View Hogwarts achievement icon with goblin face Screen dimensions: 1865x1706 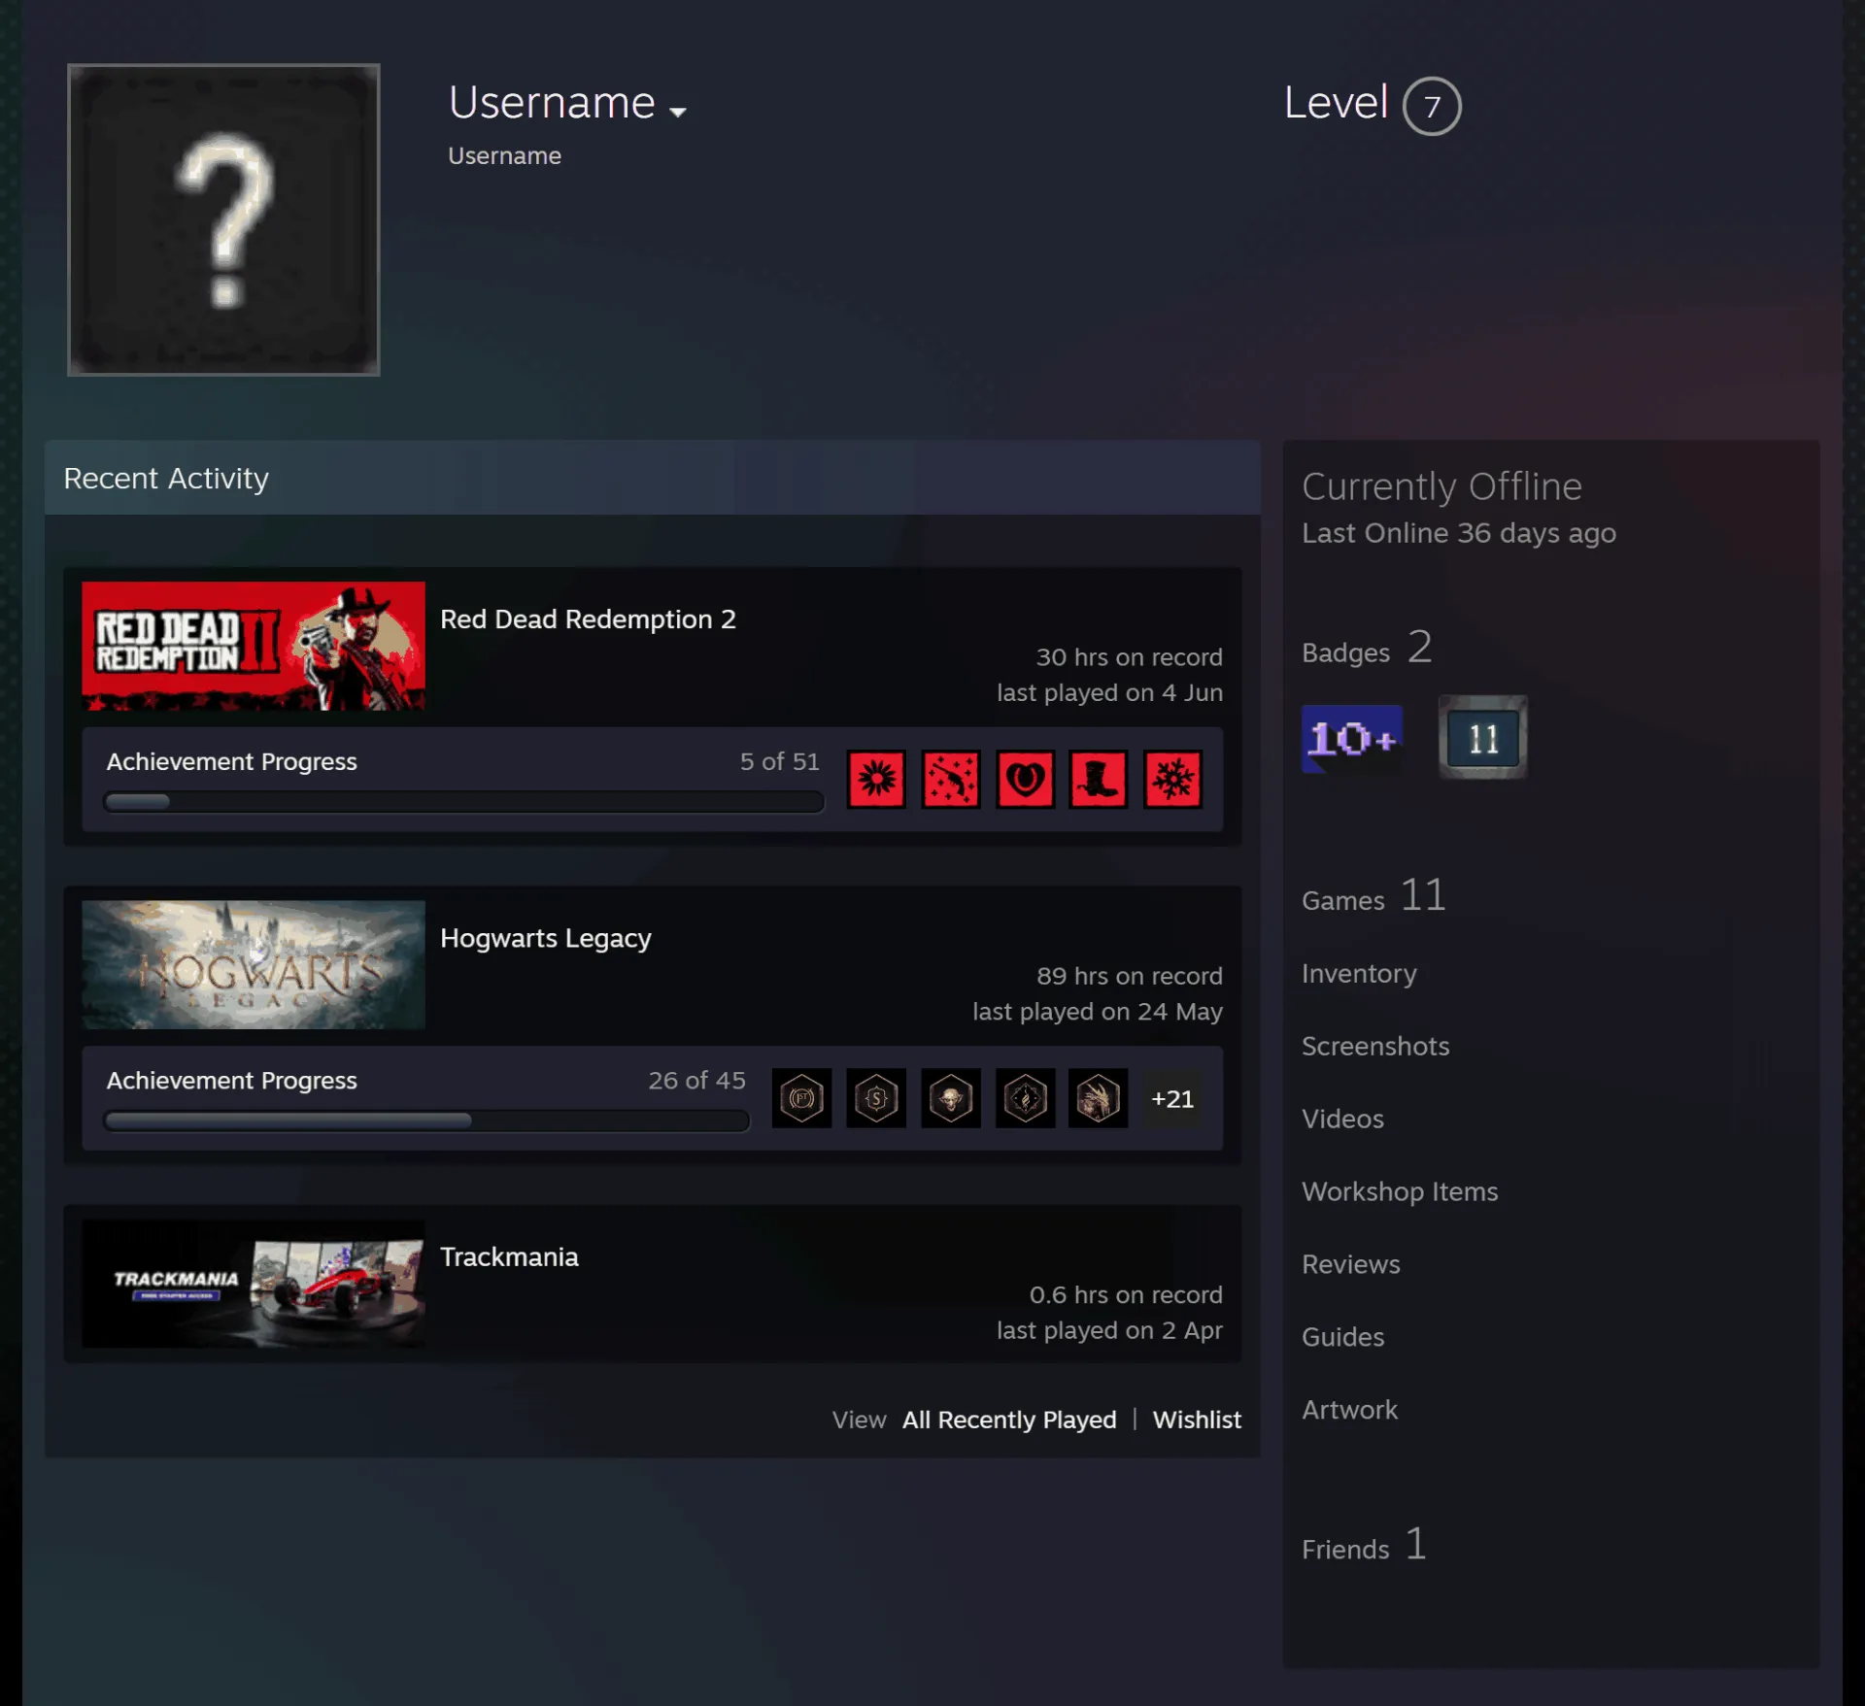click(951, 1098)
